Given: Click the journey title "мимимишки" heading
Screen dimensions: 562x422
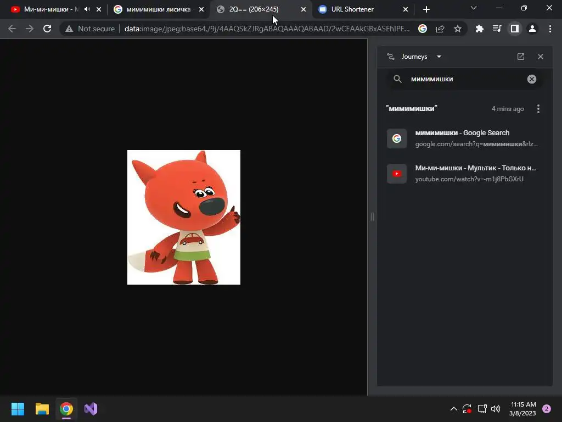Looking at the screenshot, I should [x=412, y=108].
